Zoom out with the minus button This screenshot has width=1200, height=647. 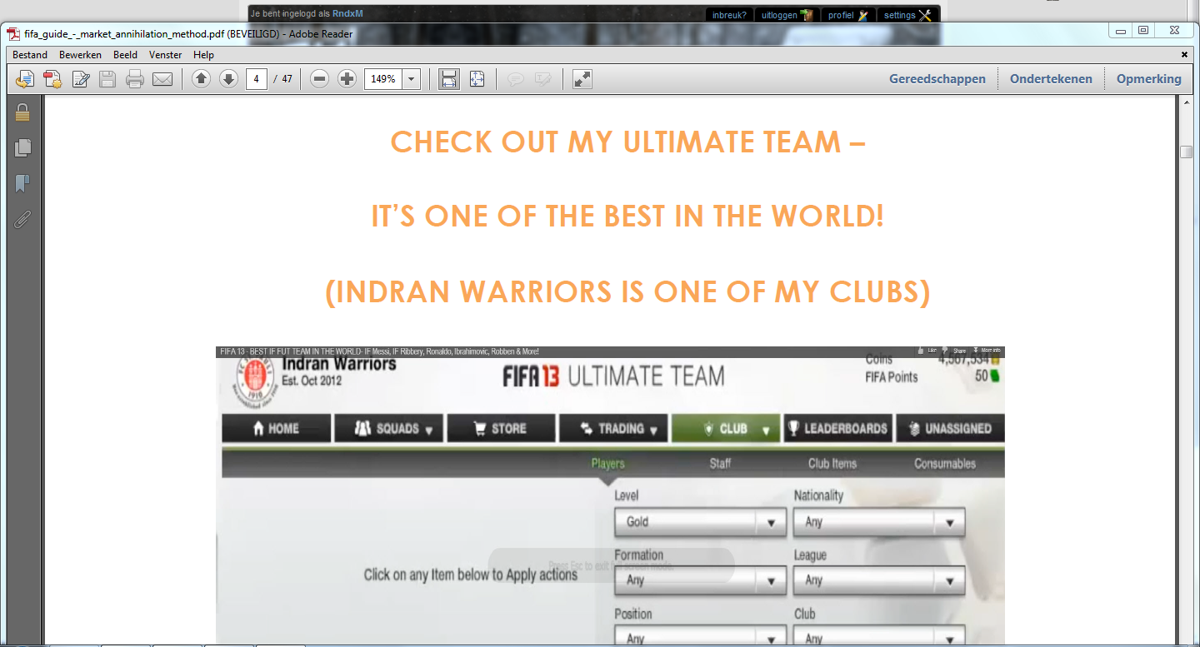pos(319,79)
